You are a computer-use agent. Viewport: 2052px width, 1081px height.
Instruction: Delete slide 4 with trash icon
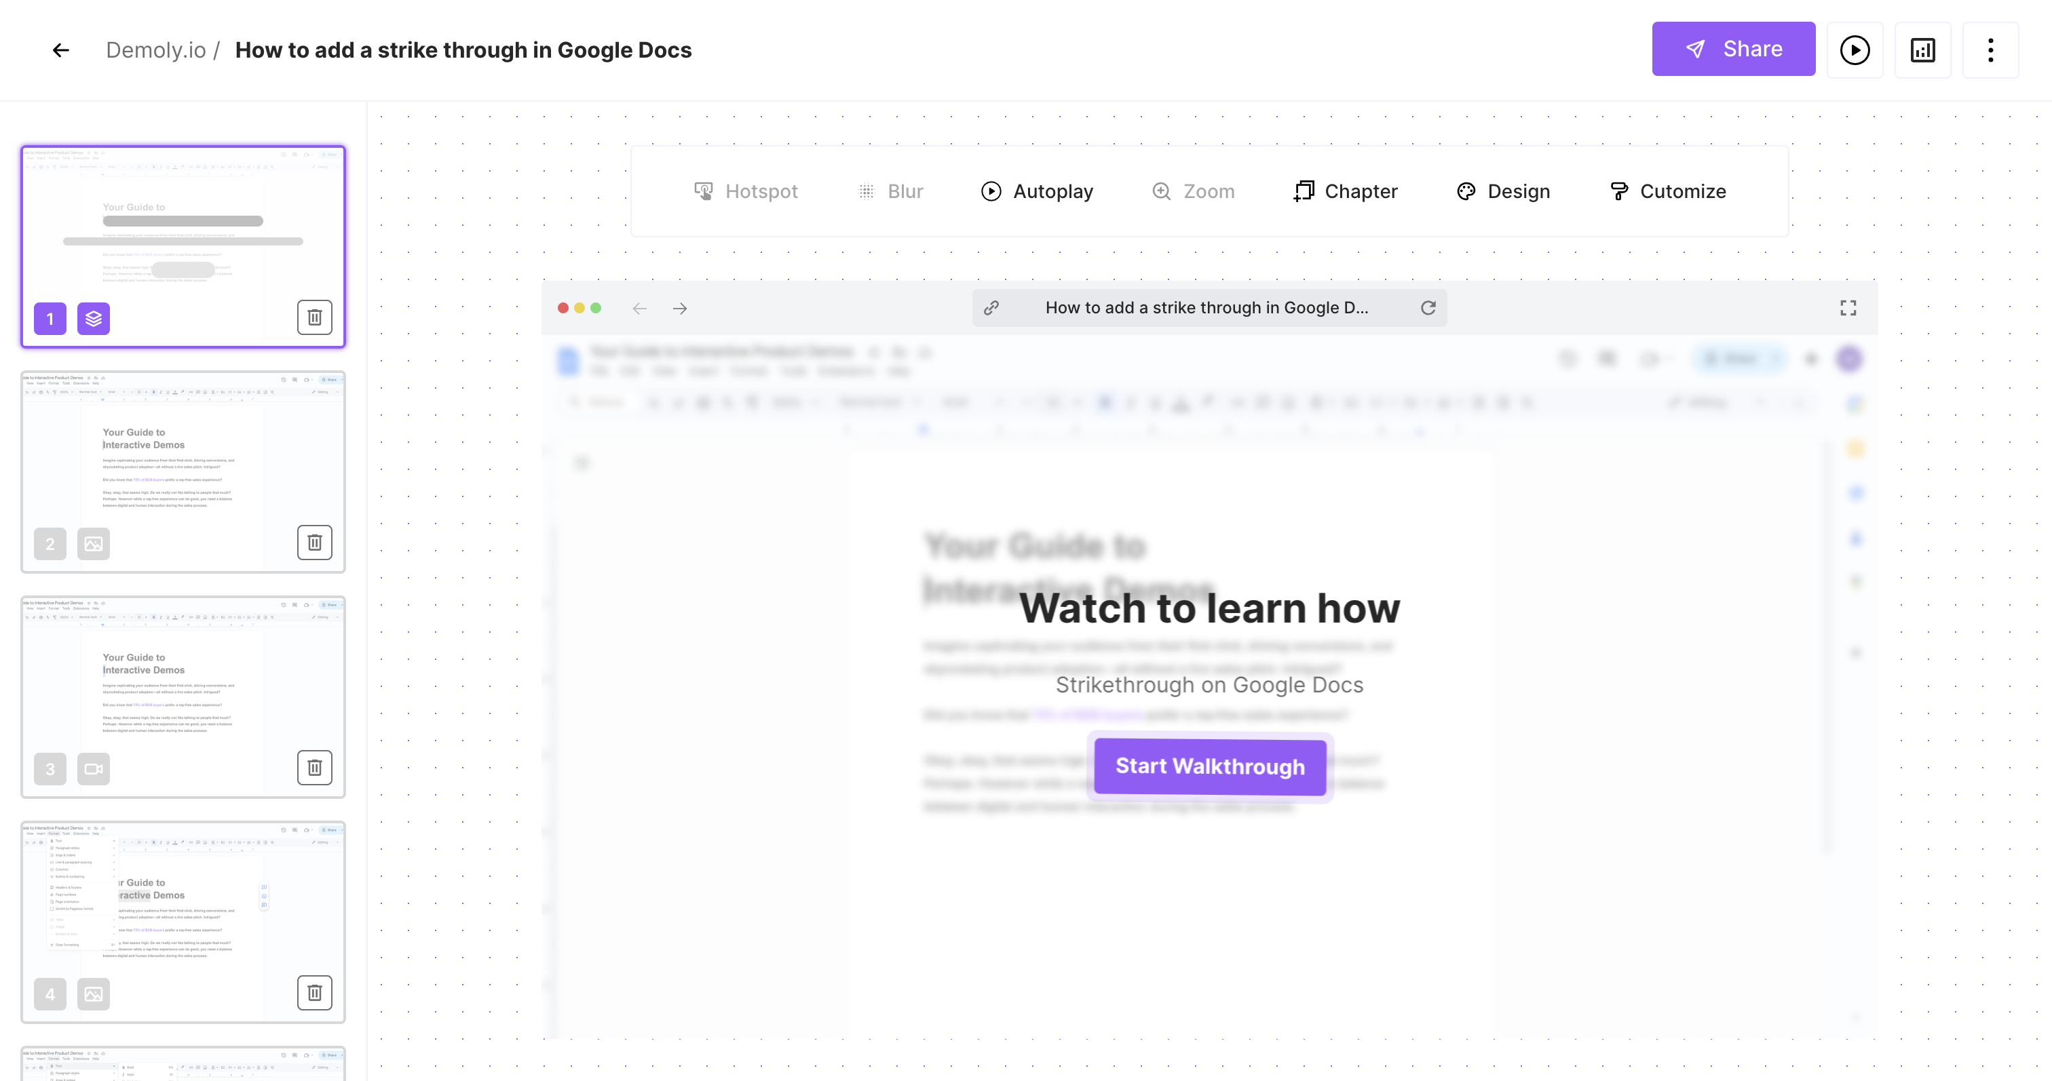click(x=315, y=993)
